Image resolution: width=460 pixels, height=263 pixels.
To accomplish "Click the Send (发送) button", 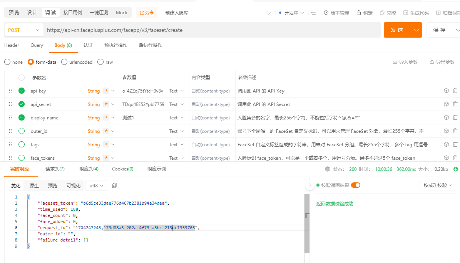I will tap(397, 30).
